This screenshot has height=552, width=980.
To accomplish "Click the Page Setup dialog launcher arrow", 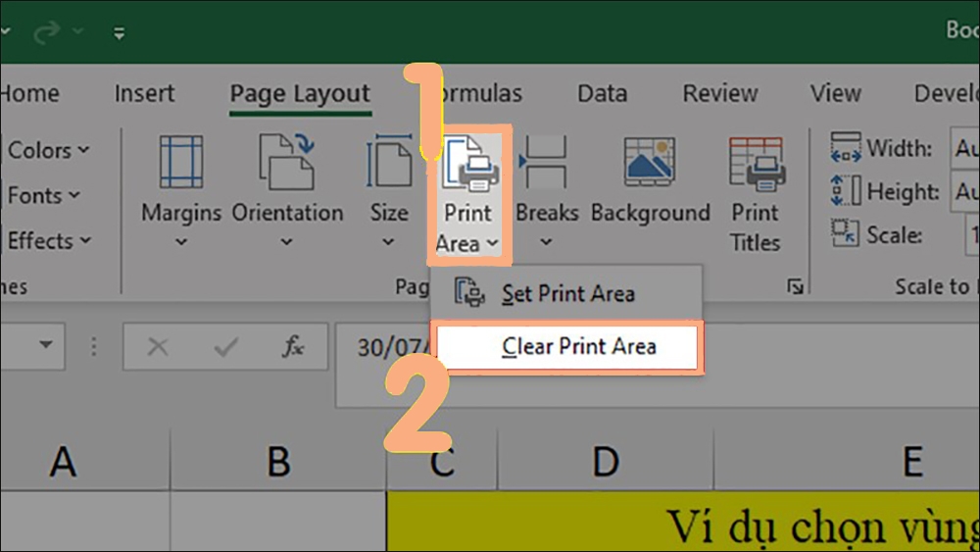I will click(795, 287).
